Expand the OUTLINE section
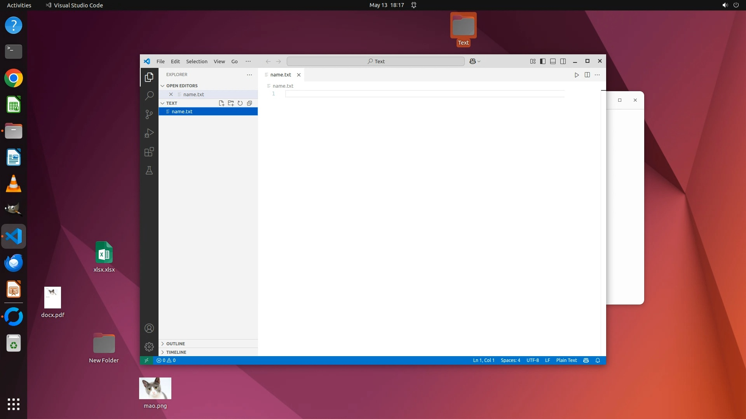Image resolution: width=746 pixels, height=419 pixels. (176, 344)
